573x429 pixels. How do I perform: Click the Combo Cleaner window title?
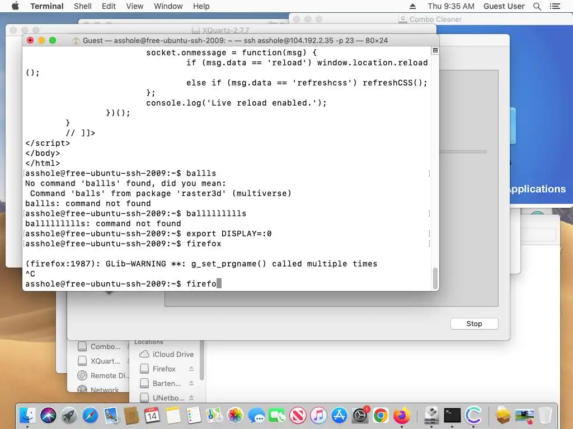[435, 20]
